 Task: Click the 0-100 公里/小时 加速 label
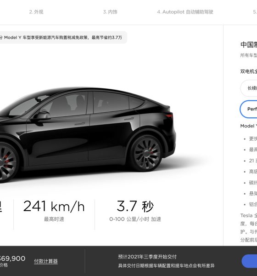coord(135,219)
